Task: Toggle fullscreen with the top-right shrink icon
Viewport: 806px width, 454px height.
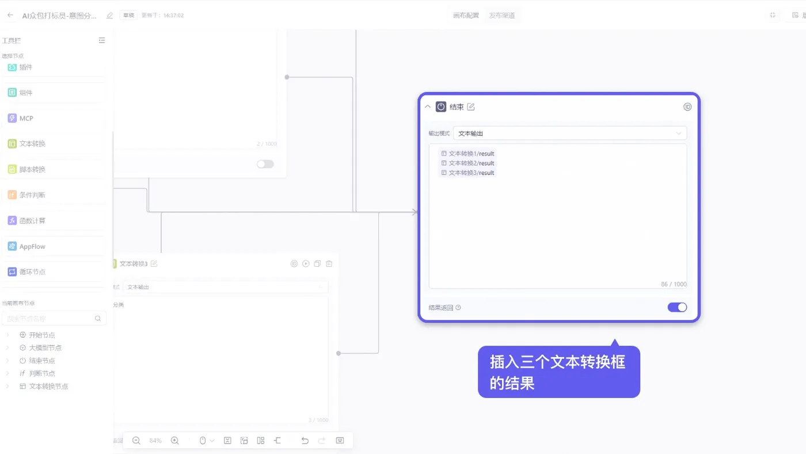Action: coord(773,15)
